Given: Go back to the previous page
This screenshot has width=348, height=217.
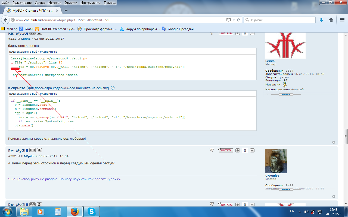Looking at the screenshot, I should tap(5, 20).
